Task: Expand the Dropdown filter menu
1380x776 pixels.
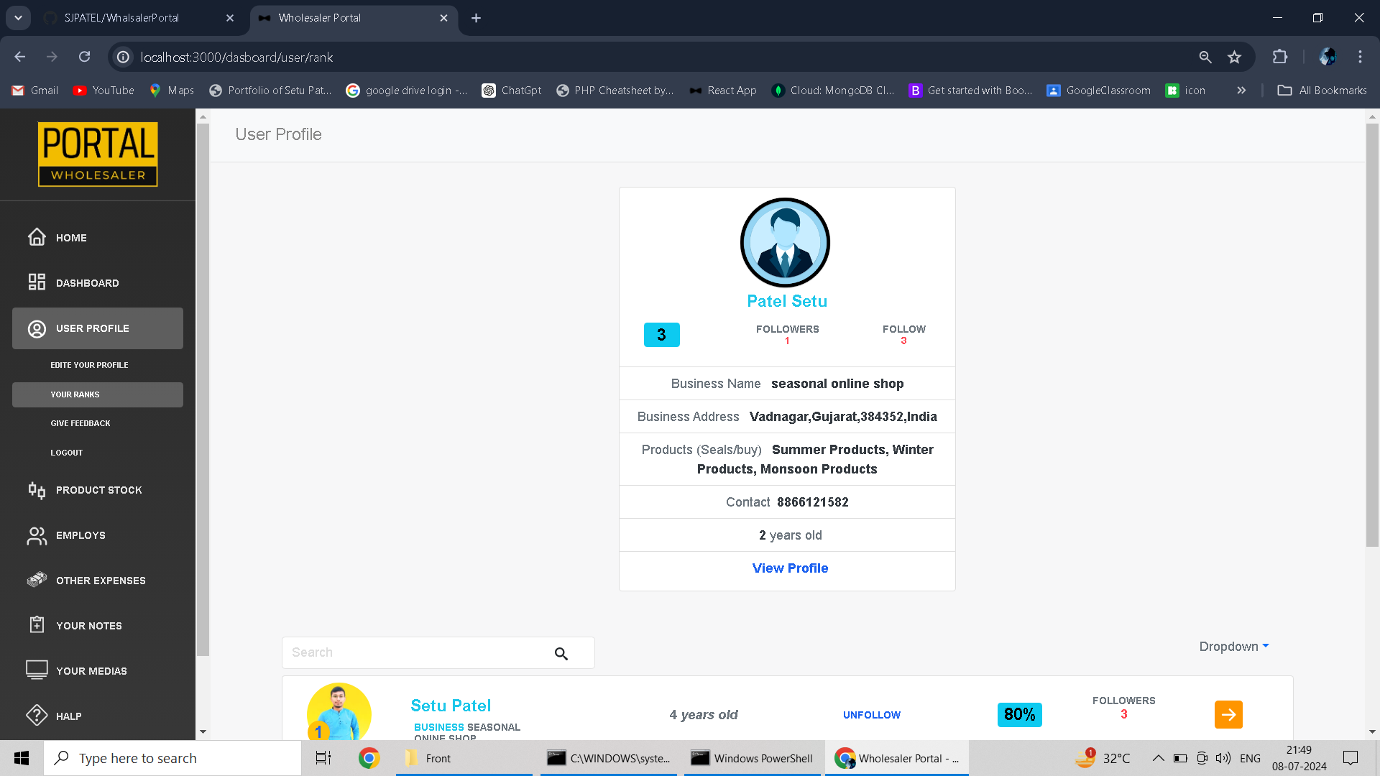Action: coord(1233,647)
